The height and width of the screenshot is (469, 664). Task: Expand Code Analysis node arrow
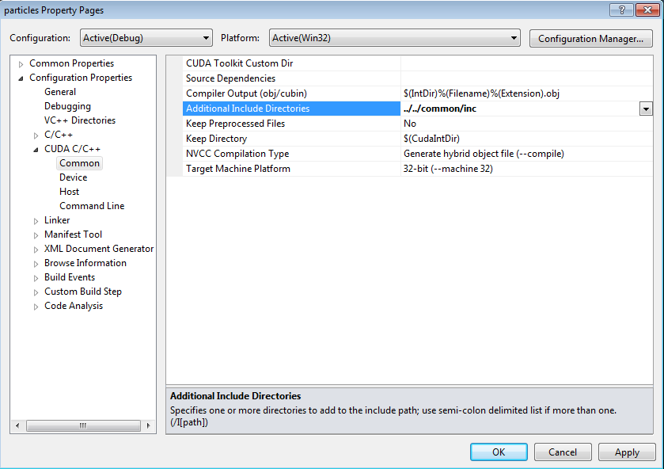36,307
